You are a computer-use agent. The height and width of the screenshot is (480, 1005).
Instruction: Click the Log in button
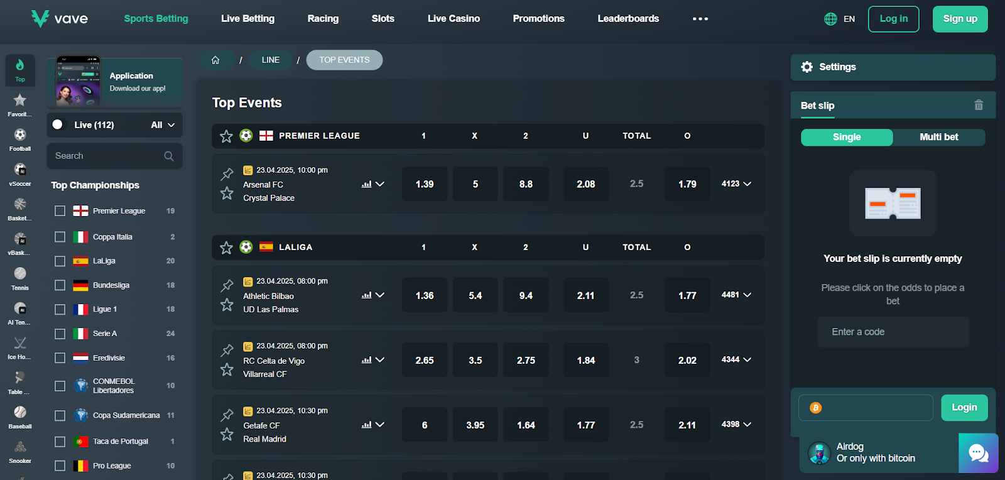click(x=893, y=19)
